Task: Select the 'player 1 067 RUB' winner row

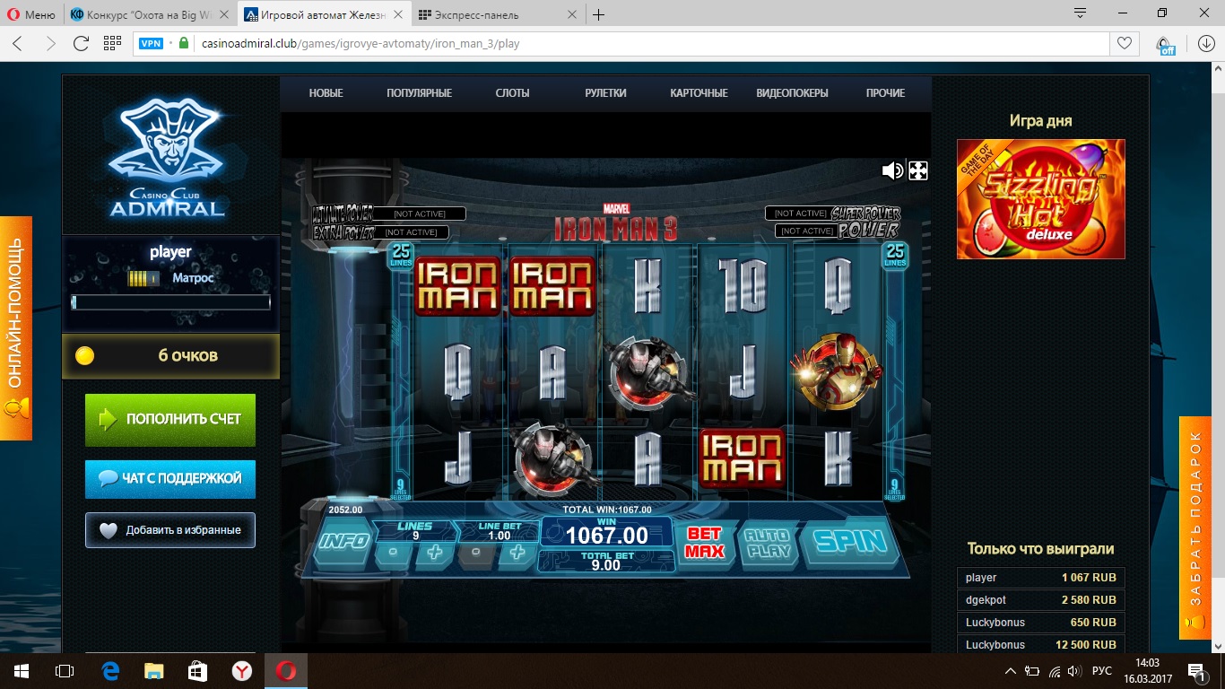Action: point(1041,578)
